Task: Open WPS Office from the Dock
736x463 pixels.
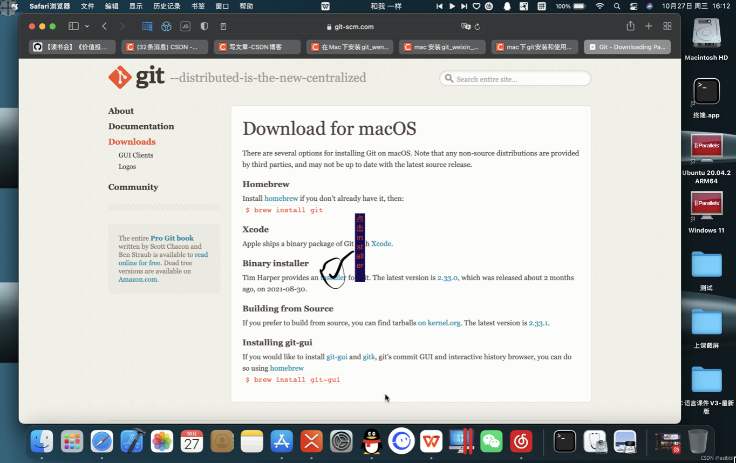Action: [x=431, y=441]
